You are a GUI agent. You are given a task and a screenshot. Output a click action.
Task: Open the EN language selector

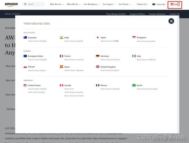[175, 4]
